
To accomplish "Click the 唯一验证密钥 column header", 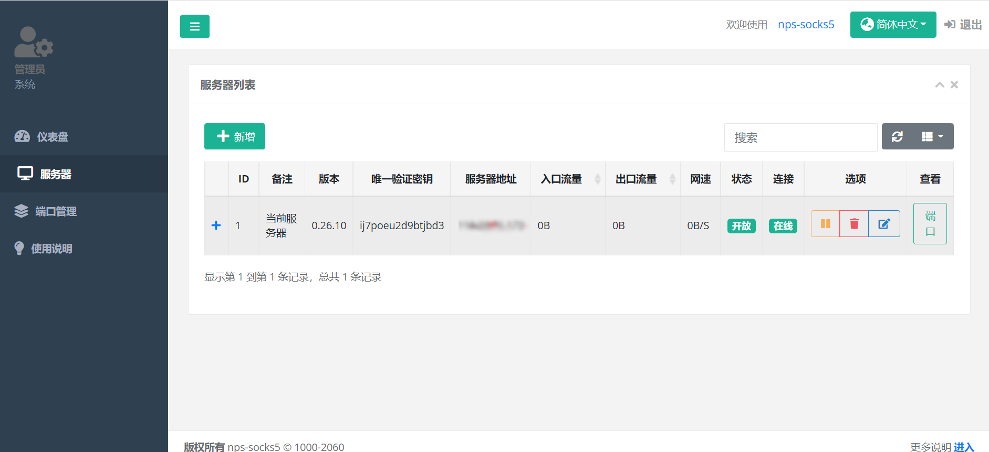I will [x=402, y=179].
